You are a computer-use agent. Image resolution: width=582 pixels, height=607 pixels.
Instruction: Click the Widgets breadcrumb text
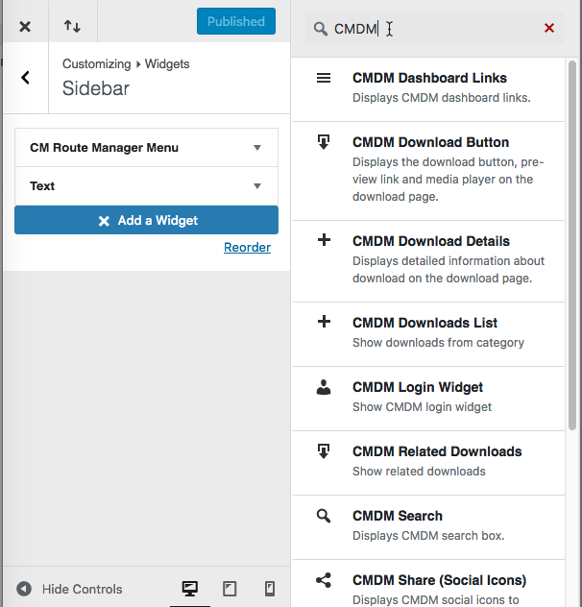point(167,64)
